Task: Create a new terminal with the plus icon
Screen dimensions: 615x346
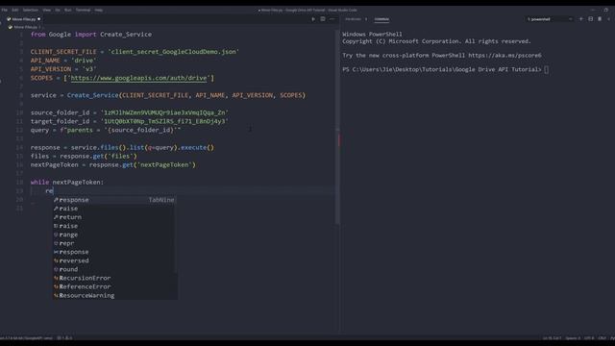Action: click(x=581, y=19)
